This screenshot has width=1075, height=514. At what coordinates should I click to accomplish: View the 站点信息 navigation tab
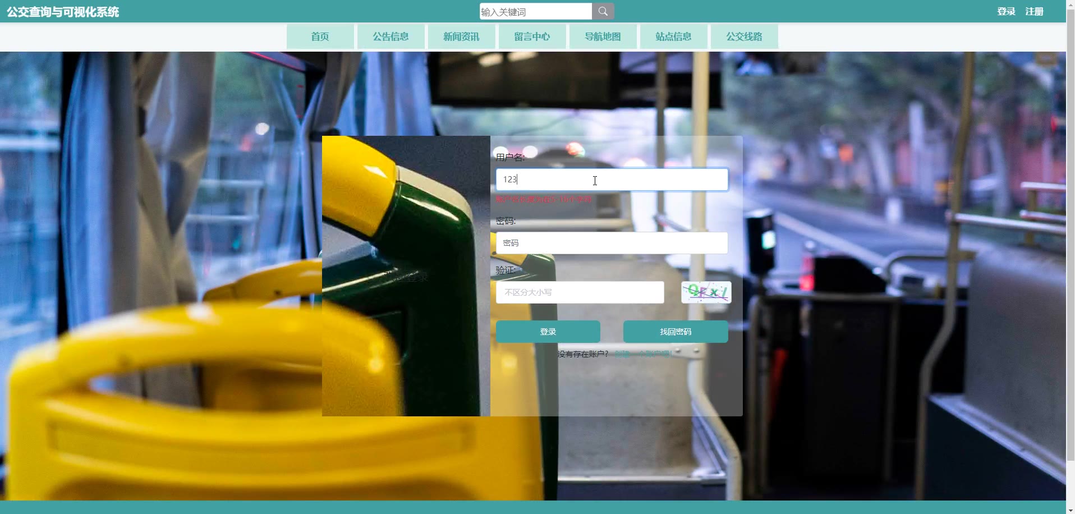tap(674, 36)
